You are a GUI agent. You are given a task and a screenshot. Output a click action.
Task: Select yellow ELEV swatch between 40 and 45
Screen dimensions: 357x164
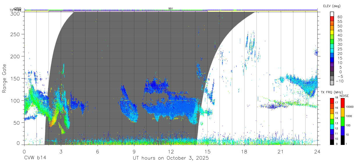(x=332, y=33)
